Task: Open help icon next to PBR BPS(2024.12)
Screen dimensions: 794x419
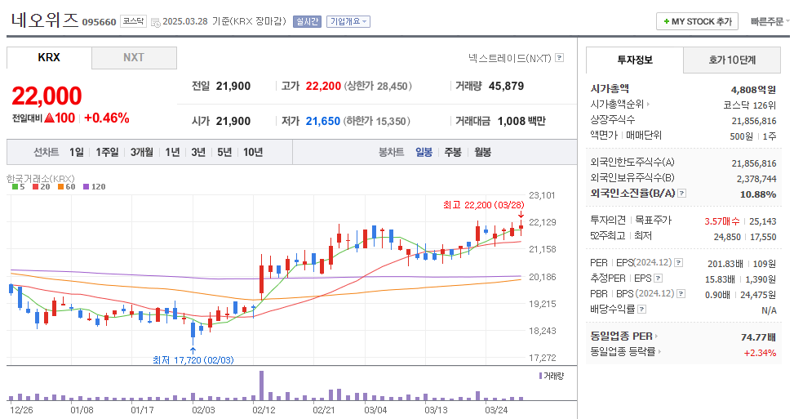Action: [x=681, y=293]
